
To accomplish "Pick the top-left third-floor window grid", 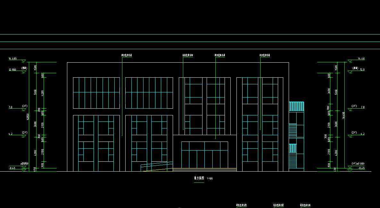I will 96,93.
